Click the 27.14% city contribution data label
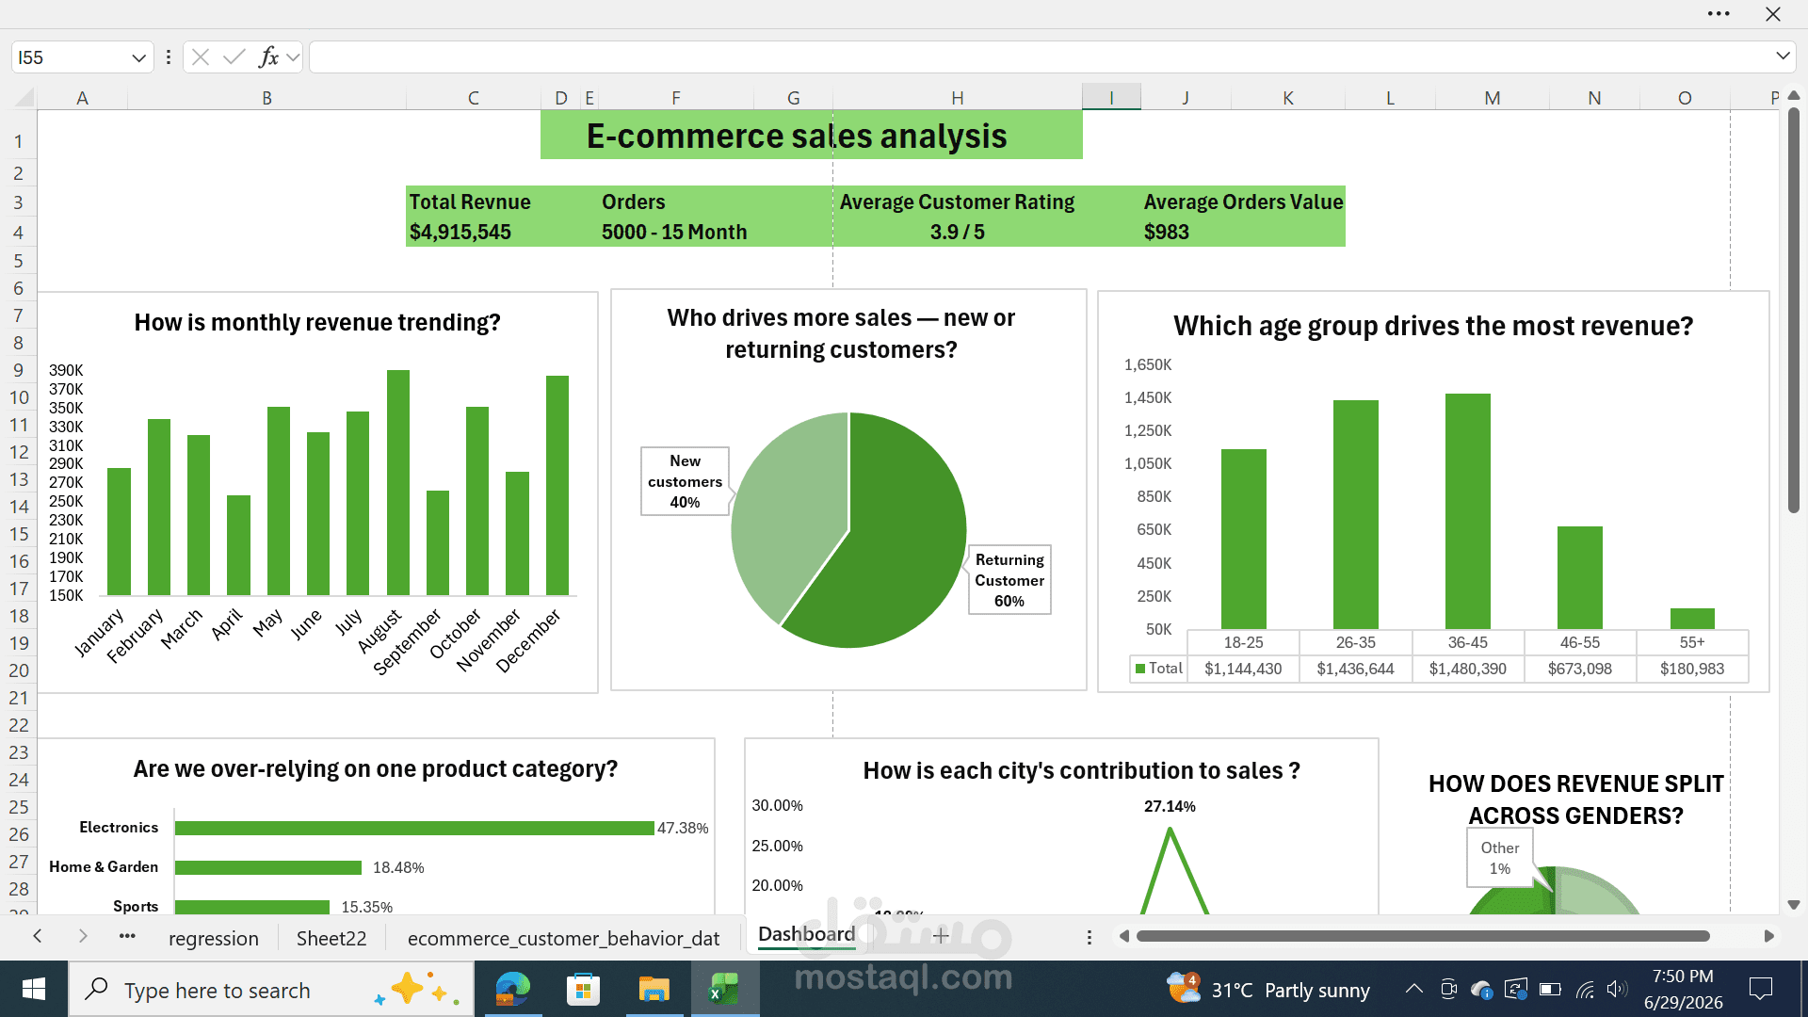1808x1017 pixels. [x=1170, y=806]
